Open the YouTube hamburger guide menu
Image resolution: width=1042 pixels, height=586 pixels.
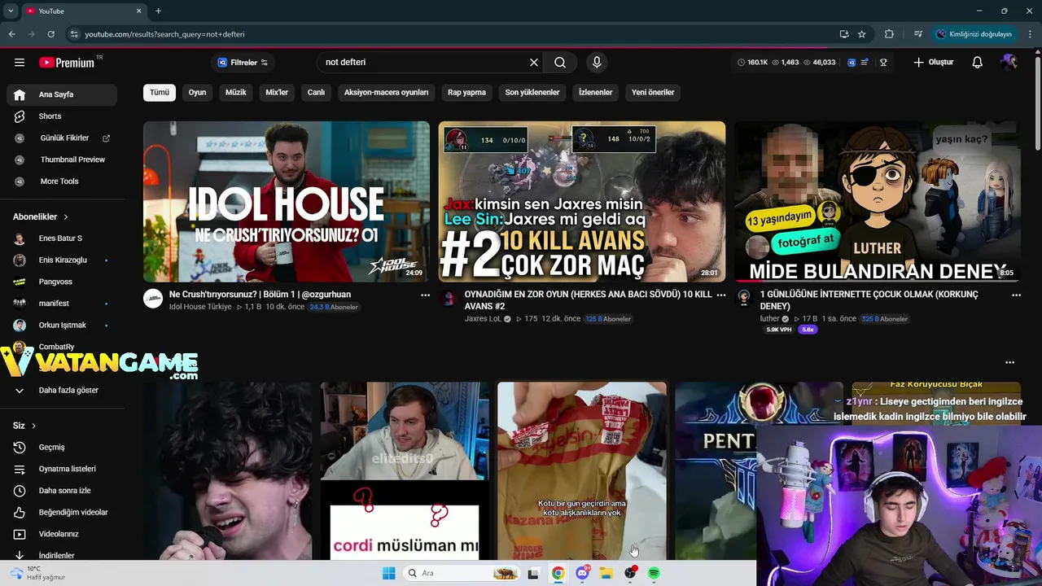20,63
